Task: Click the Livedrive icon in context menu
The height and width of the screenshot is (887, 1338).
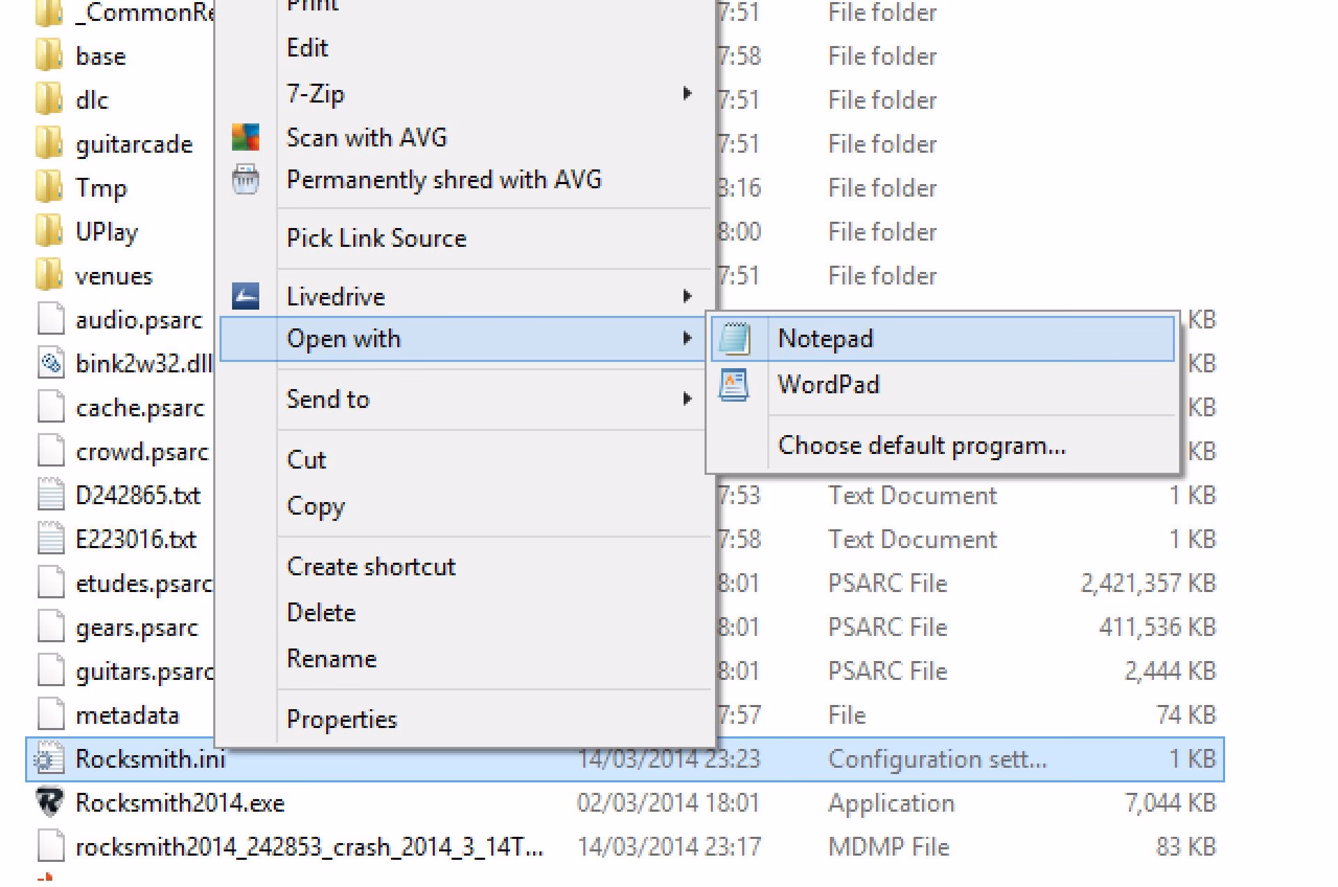Action: point(245,296)
